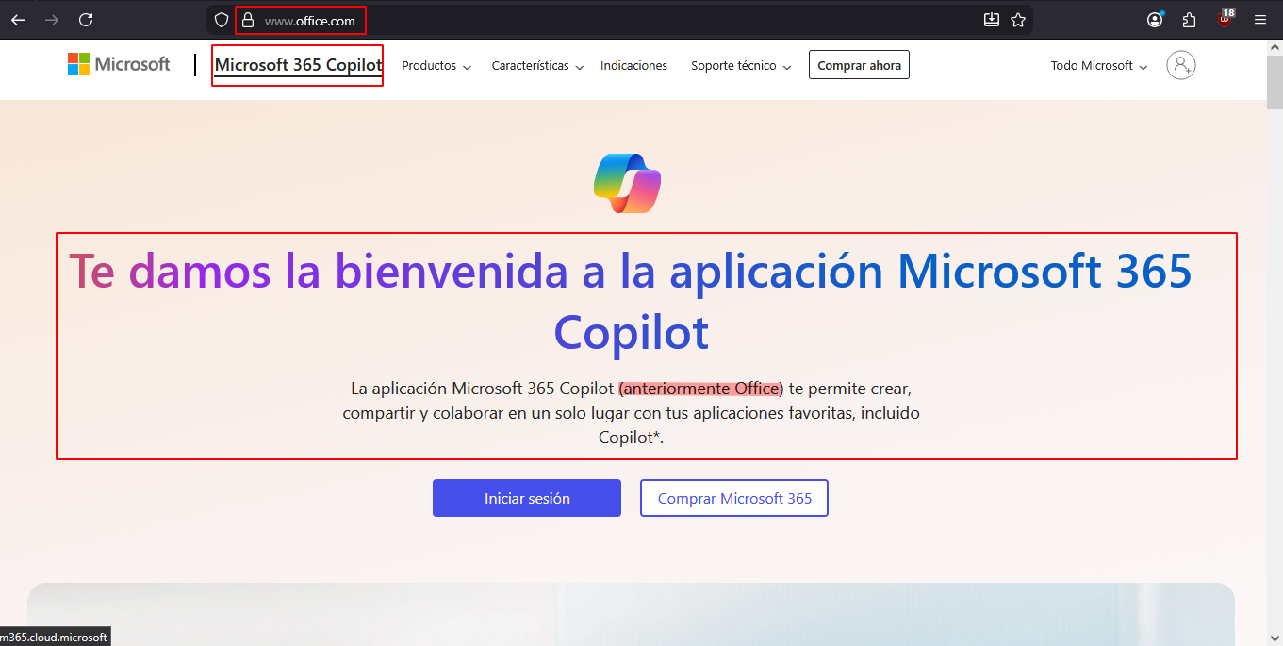Click the padlock site security icon

pyautogui.click(x=248, y=20)
